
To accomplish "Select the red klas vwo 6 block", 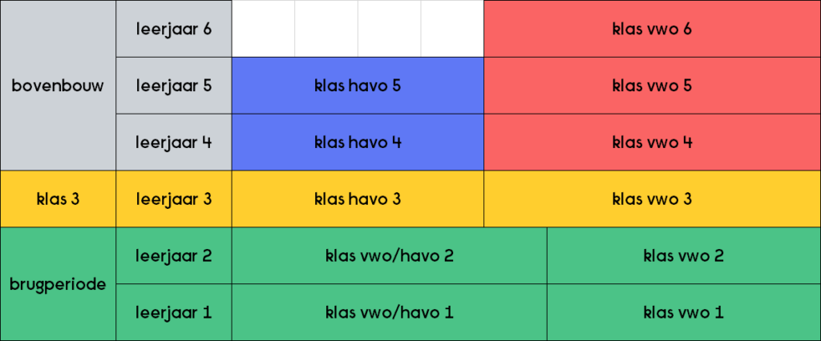I will (x=652, y=29).
